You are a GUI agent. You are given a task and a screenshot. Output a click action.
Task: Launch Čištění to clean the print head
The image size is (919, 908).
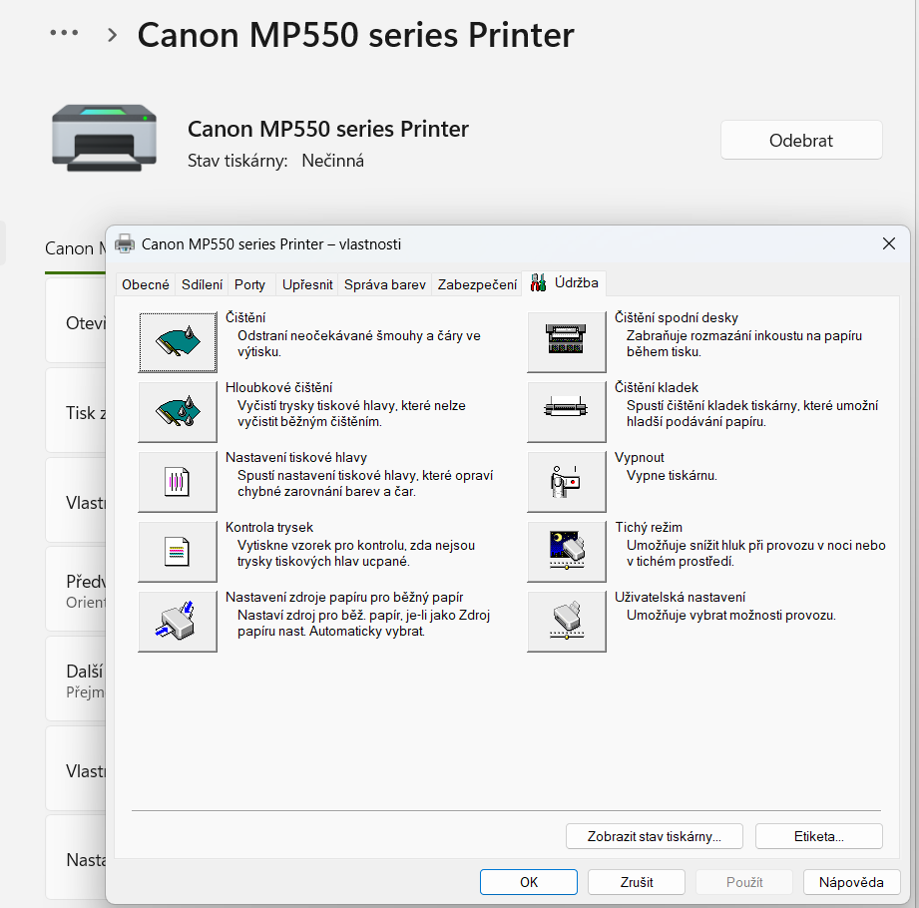[178, 341]
